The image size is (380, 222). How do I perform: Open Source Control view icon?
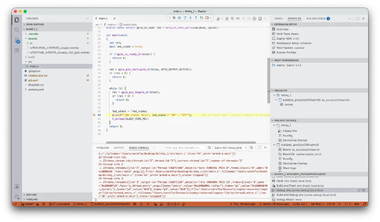pos(17,40)
